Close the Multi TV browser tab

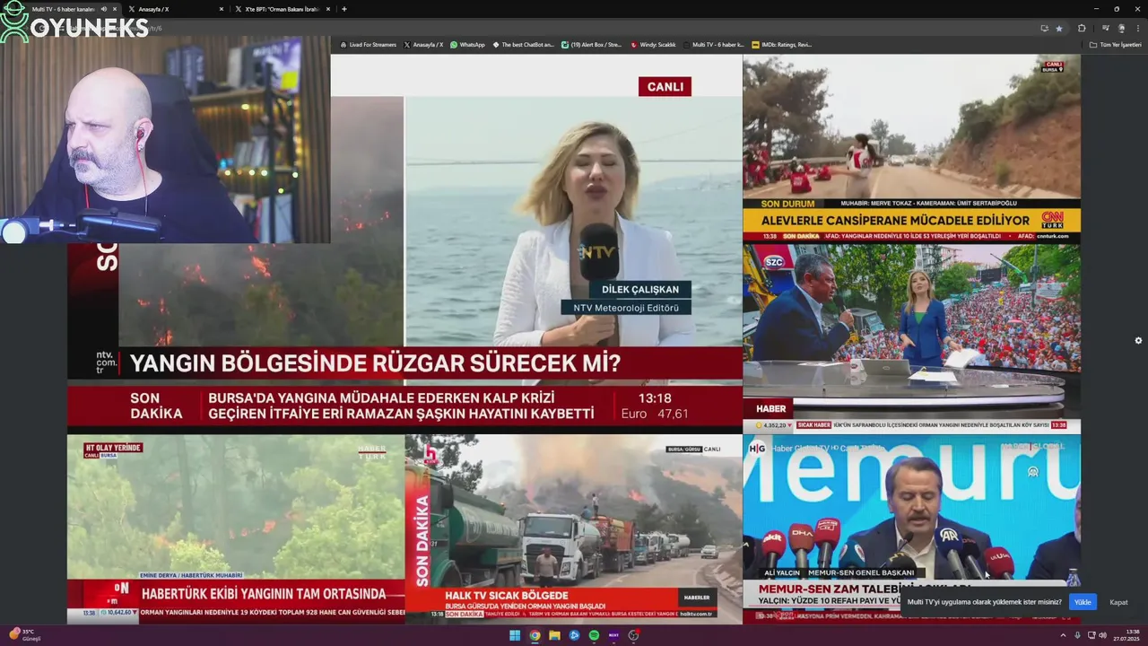114,9
